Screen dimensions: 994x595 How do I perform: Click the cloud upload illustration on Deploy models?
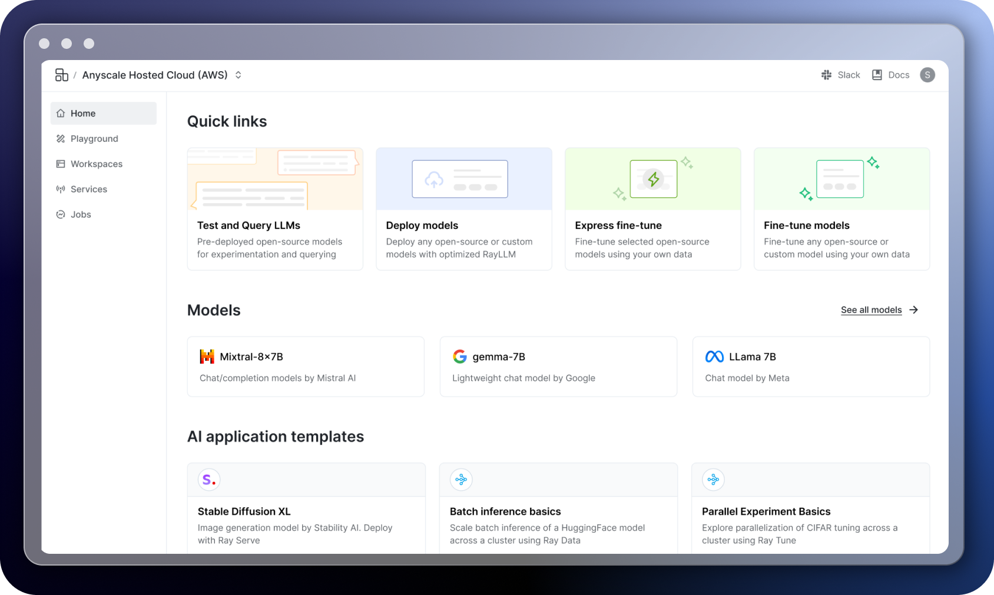(460, 179)
